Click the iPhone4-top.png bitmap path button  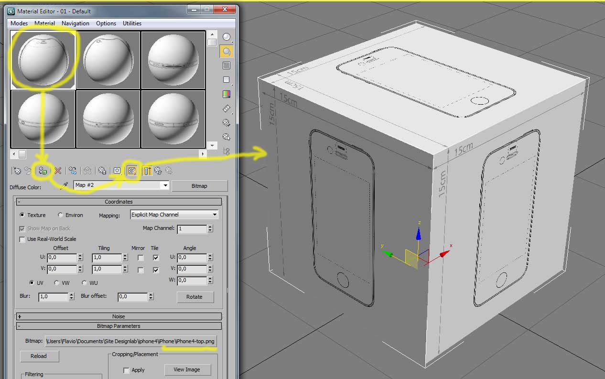click(131, 341)
